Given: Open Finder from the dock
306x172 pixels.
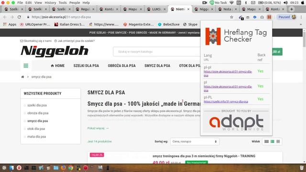Looking at the screenshot, I should pos(11,168).
